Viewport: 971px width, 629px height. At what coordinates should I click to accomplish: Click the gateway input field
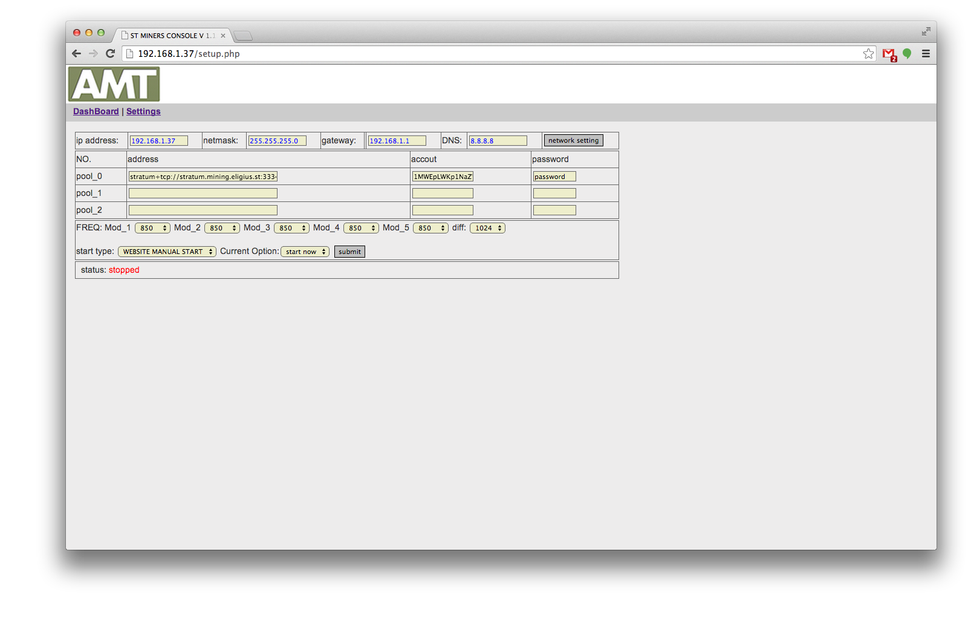[x=397, y=141]
